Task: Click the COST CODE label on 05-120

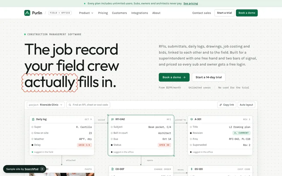Action: (x=244, y=169)
